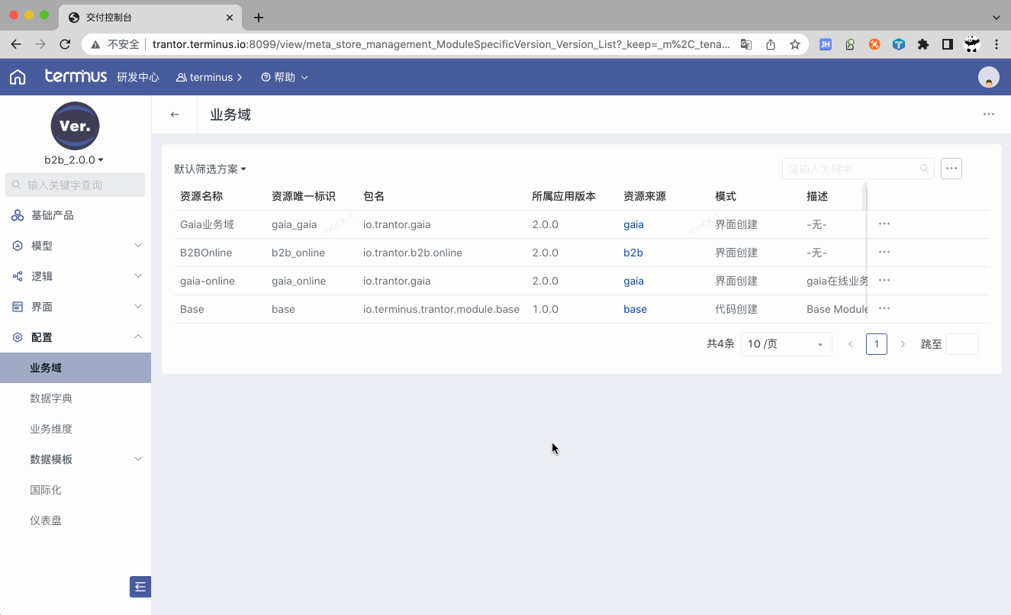This screenshot has height=615, width=1011.
Task: Open the JH browser extension
Action: pyautogui.click(x=826, y=44)
